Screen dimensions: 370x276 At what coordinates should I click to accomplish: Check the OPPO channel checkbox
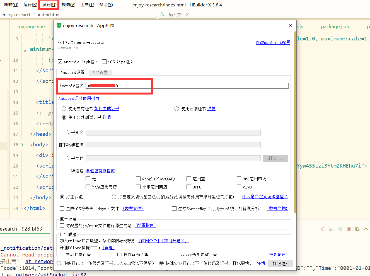coord(189,187)
